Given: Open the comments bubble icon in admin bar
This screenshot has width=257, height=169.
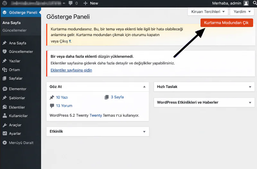Looking at the screenshot, I should click(x=71, y=3).
